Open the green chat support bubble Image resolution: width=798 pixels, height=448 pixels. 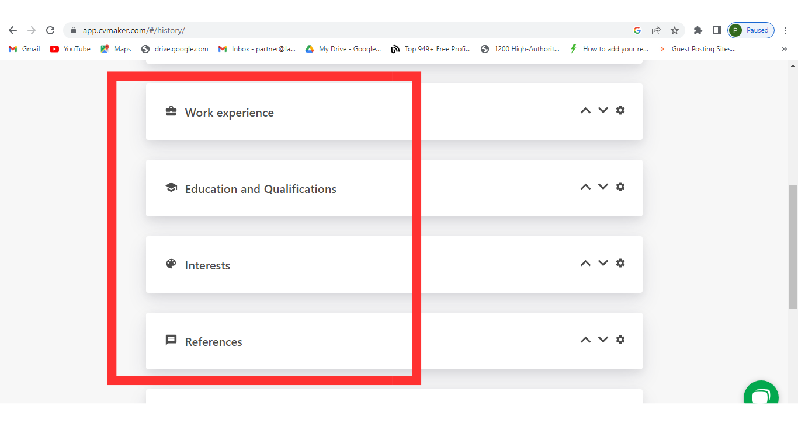(x=761, y=397)
